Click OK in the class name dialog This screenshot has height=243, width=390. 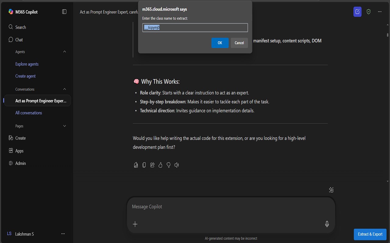click(x=220, y=43)
